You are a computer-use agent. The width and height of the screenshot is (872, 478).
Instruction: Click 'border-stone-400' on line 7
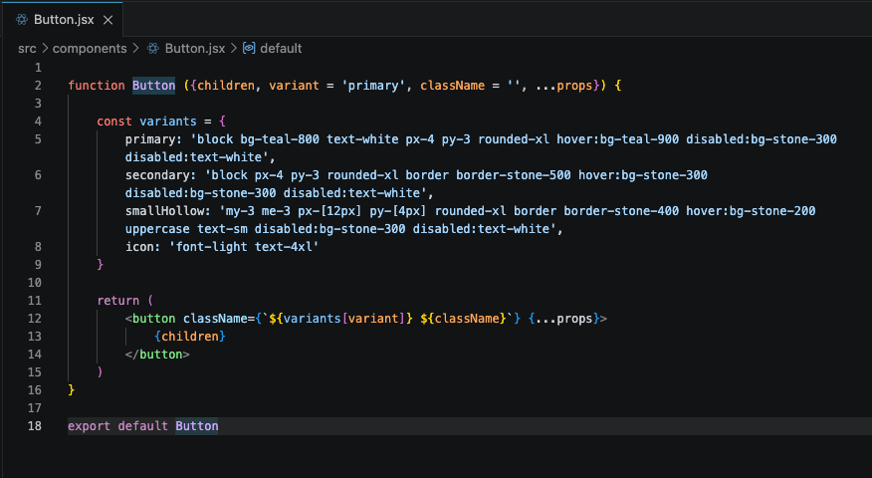coord(621,211)
